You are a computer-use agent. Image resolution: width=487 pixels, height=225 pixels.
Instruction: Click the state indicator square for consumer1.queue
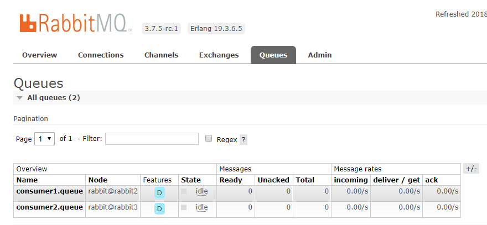[184, 191]
